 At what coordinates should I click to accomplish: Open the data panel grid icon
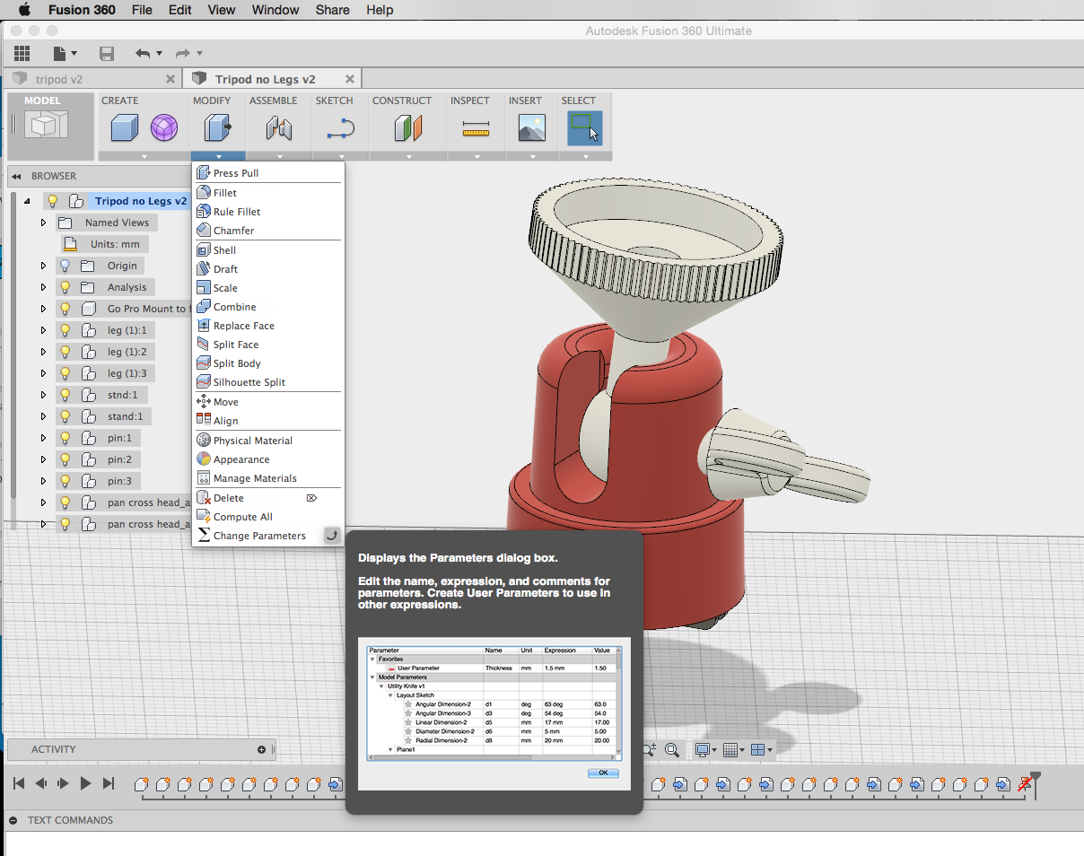(x=22, y=54)
